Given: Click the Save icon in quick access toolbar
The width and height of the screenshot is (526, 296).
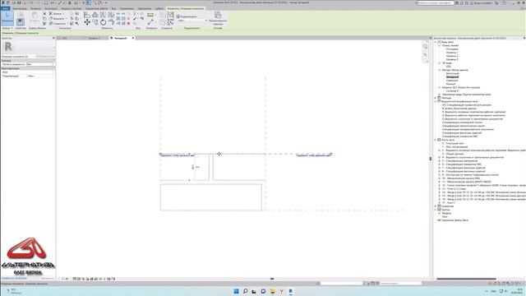Looking at the screenshot, I should [x=19, y=2].
